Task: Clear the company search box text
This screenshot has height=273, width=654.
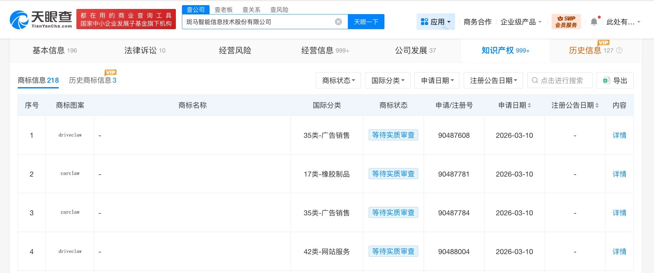Action: point(338,22)
